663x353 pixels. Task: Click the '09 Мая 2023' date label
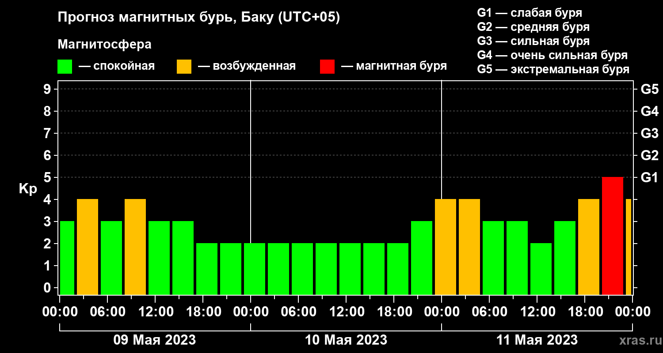(x=155, y=340)
